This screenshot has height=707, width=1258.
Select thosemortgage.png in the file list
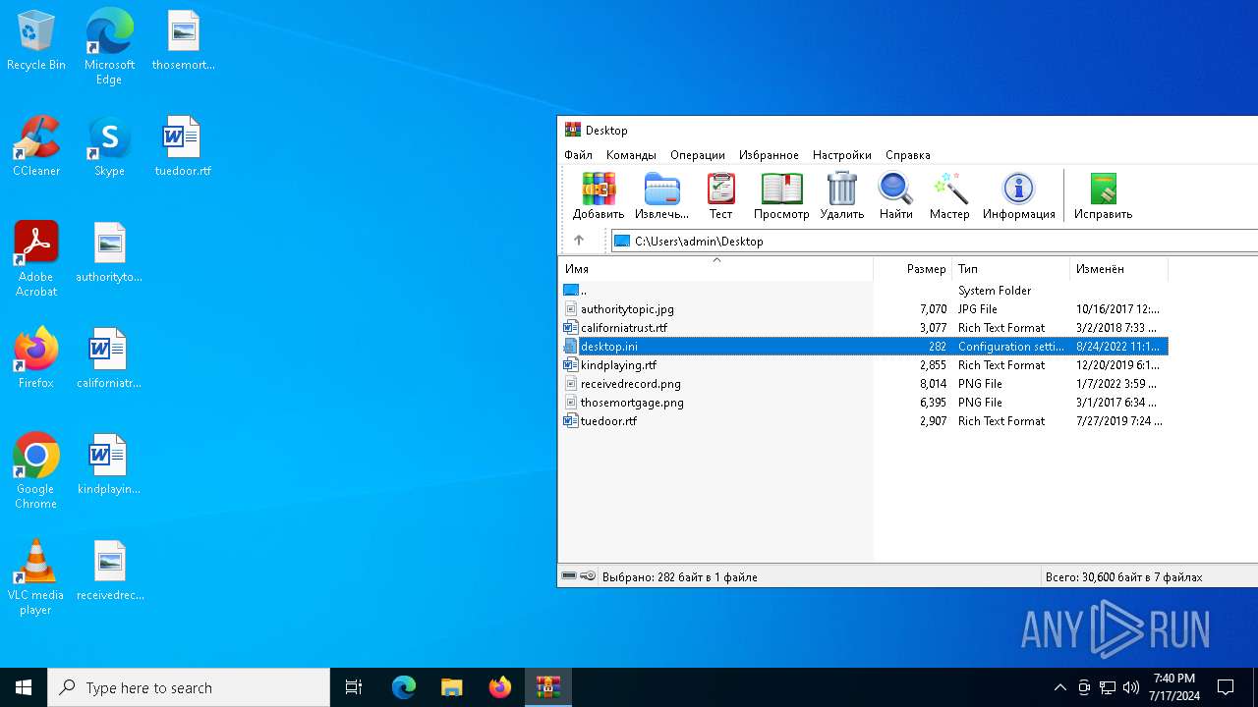pyautogui.click(x=863, y=403)
